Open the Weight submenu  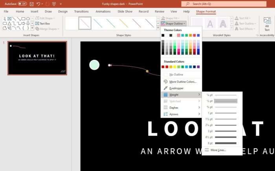pos(181,95)
